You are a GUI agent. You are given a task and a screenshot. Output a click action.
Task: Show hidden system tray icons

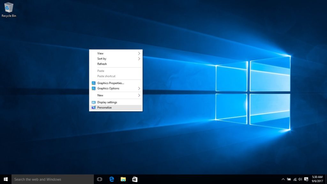click(x=283, y=179)
